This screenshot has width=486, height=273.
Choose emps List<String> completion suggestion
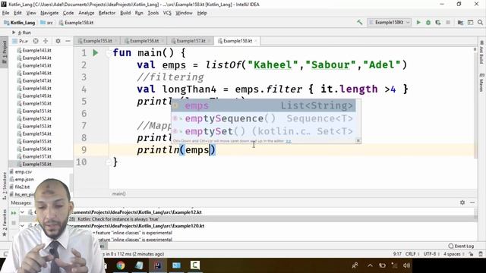click(264, 105)
